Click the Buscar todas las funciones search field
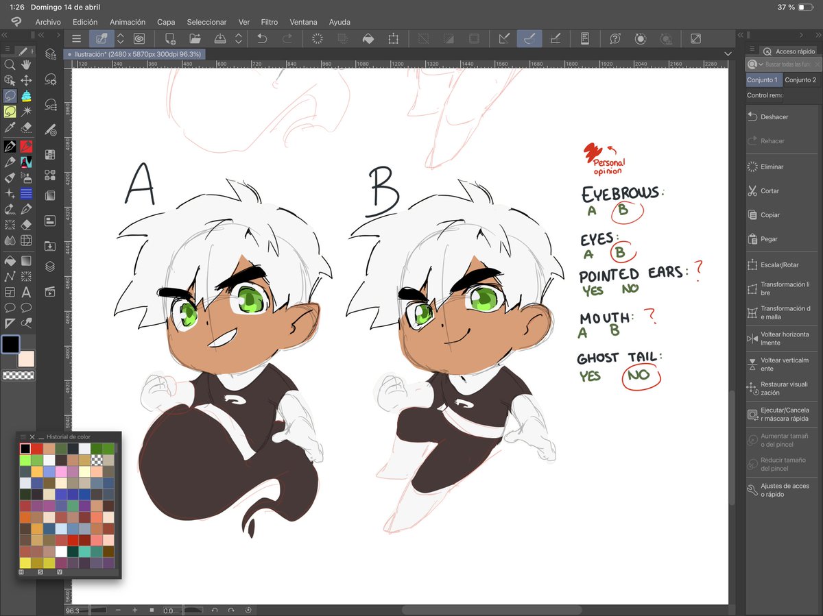The width and height of the screenshot is (823, 616). coord(788,64)
